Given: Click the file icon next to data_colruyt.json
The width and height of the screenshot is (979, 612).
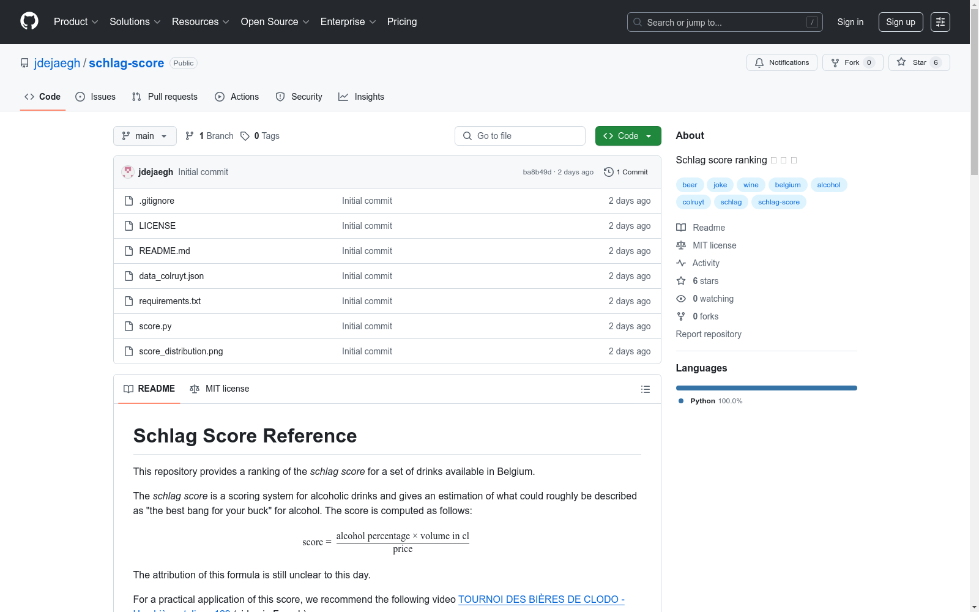Looking at the screenshot, I should pos(128,276).
